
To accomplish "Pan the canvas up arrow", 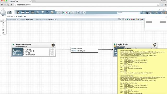I will click(3, 20).
